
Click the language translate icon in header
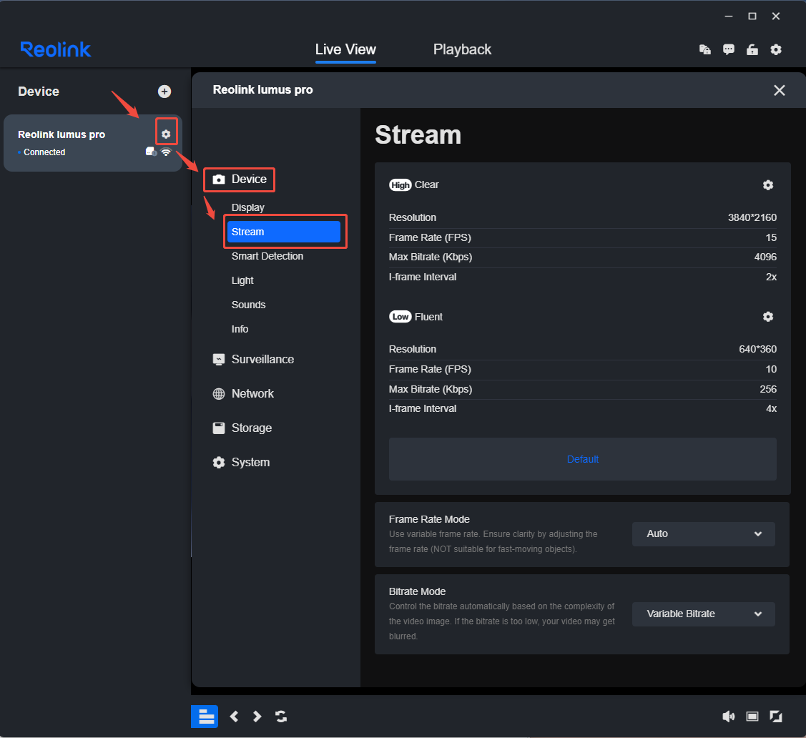[x=704, y=49]
